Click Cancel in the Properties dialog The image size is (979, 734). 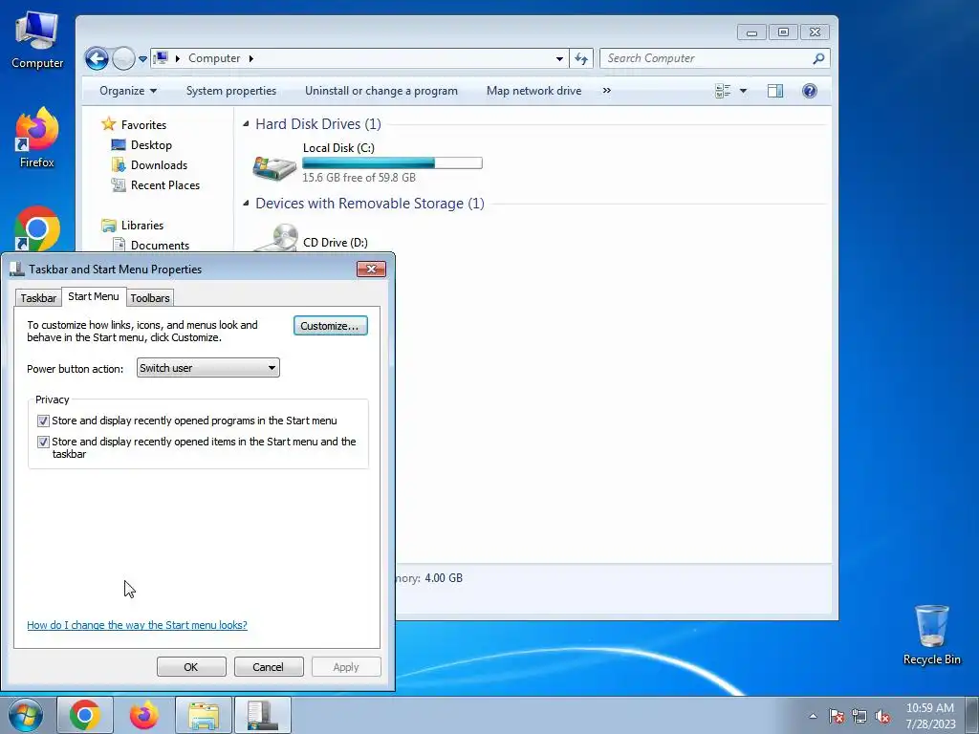click(269, 666)
